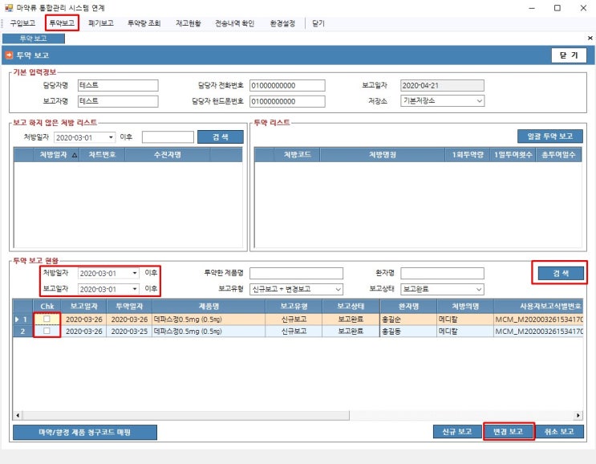Screen dimensions: 596x464
Task: Minimize the application window
Action: (x=532, y=8)
